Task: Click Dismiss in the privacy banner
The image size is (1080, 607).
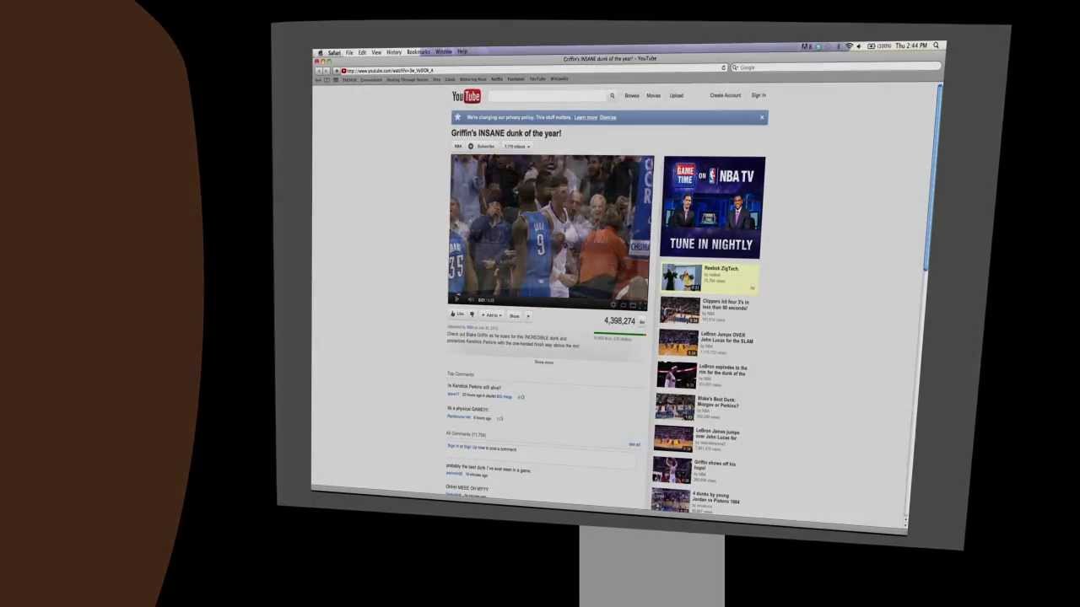Action: [607, 117]
